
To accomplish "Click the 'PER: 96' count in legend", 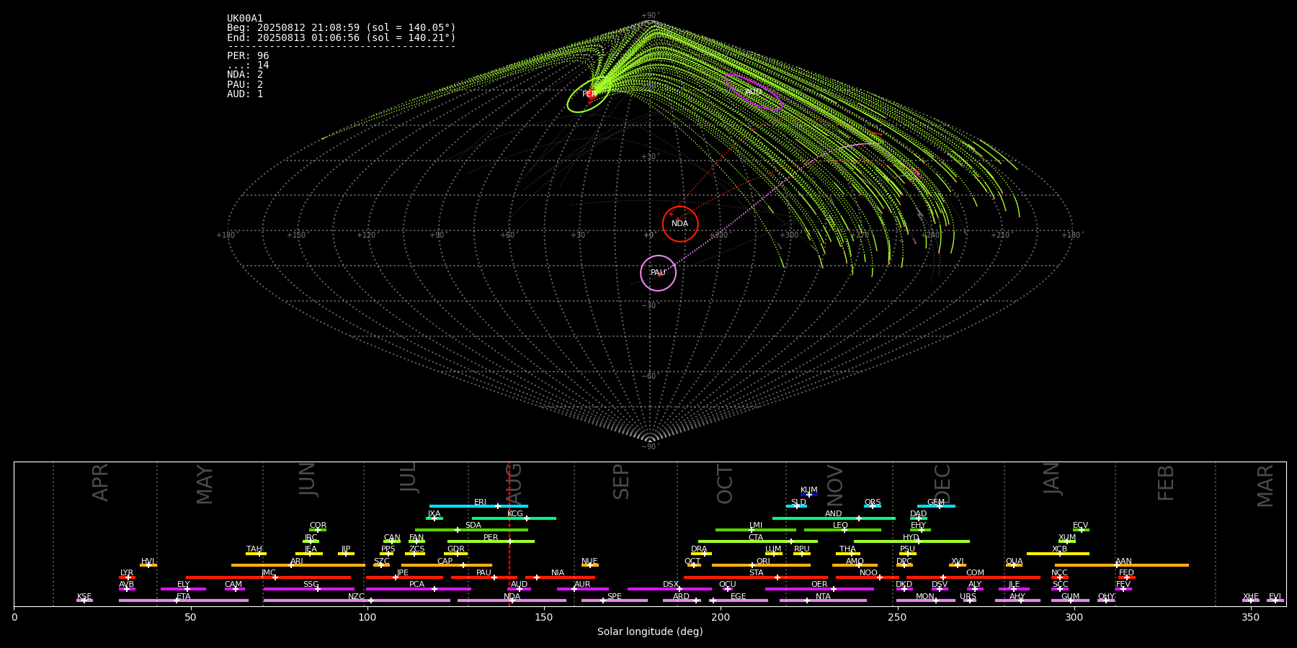I will (x=248, y=56).
